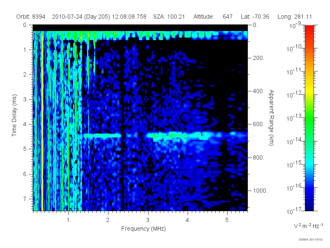The image size is (330, 248).
Task: Click the yellow region of the color bar
Action: point(309,91)
